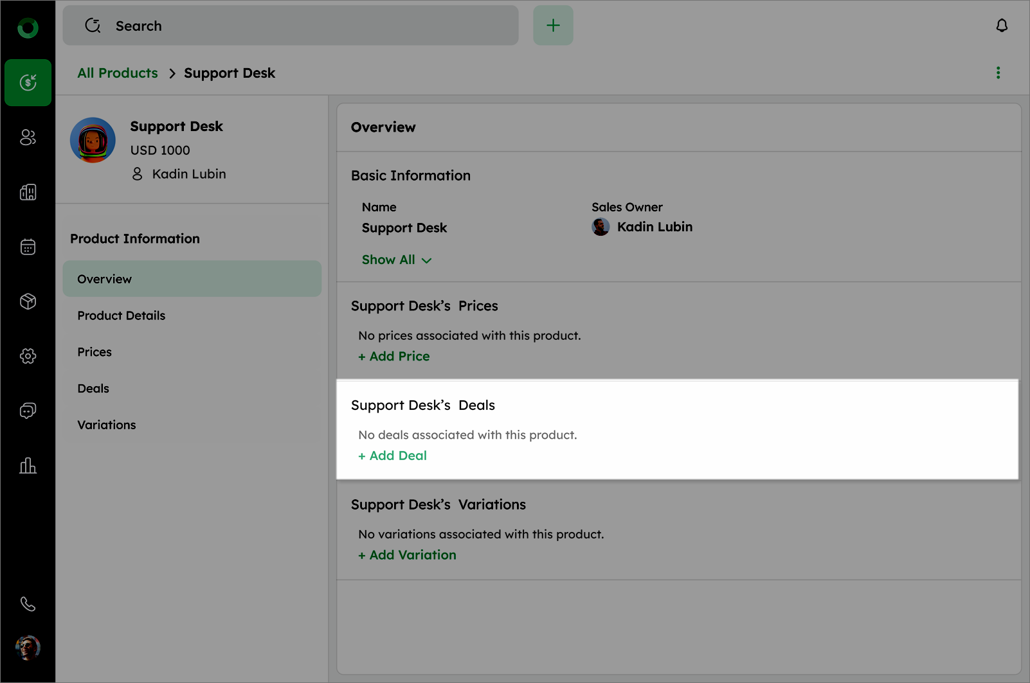The height and width of the screenshot is (683, 1030).
Task: Click the Add Price link
Action: pos(394,356)
